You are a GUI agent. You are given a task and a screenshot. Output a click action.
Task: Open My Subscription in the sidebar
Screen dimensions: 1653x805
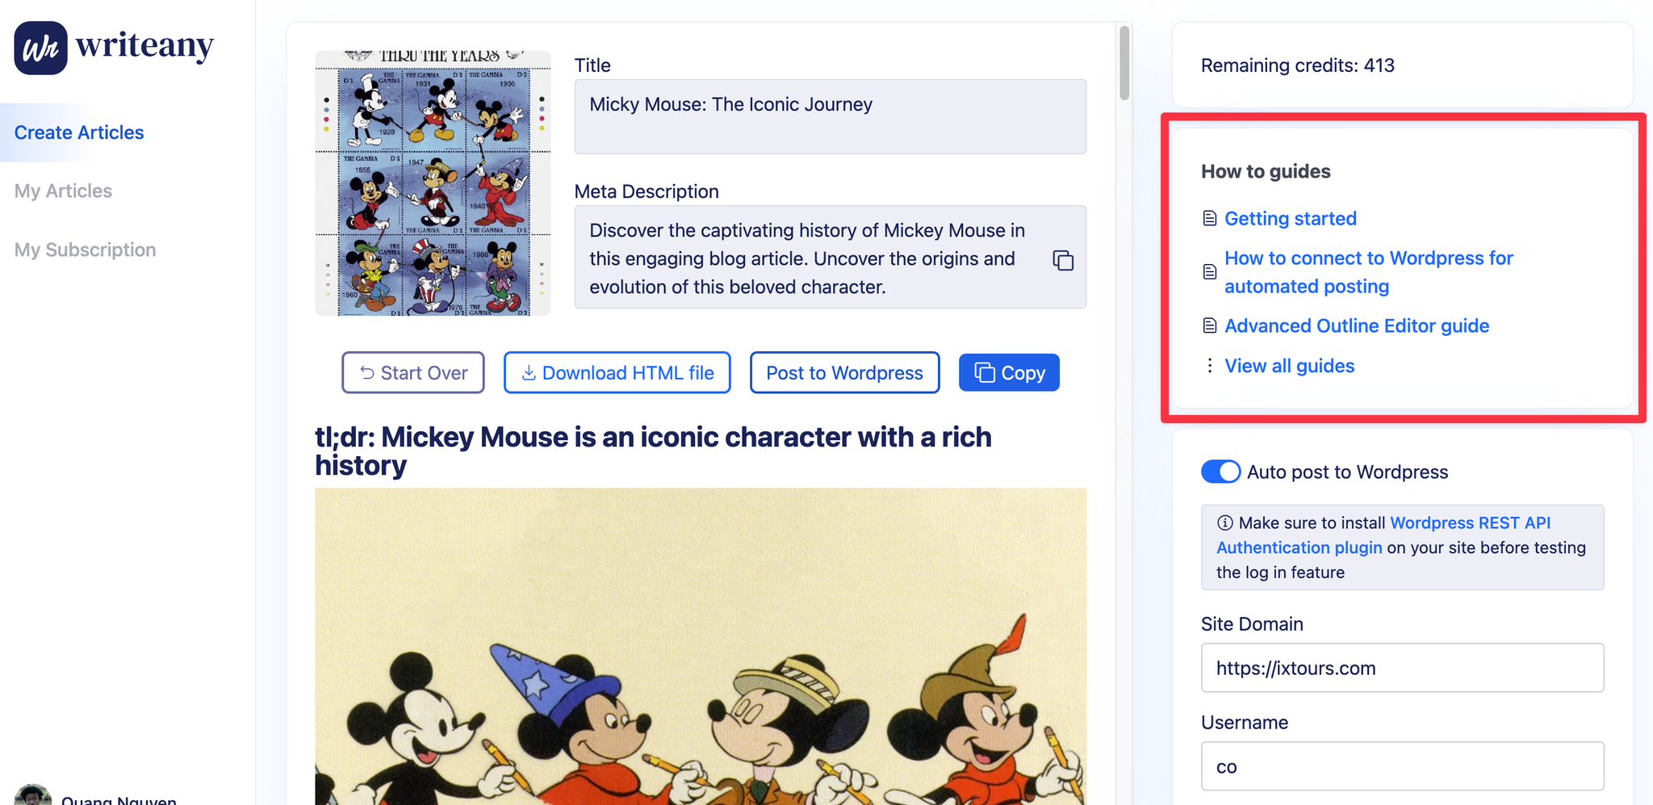(x=85, y=249)
